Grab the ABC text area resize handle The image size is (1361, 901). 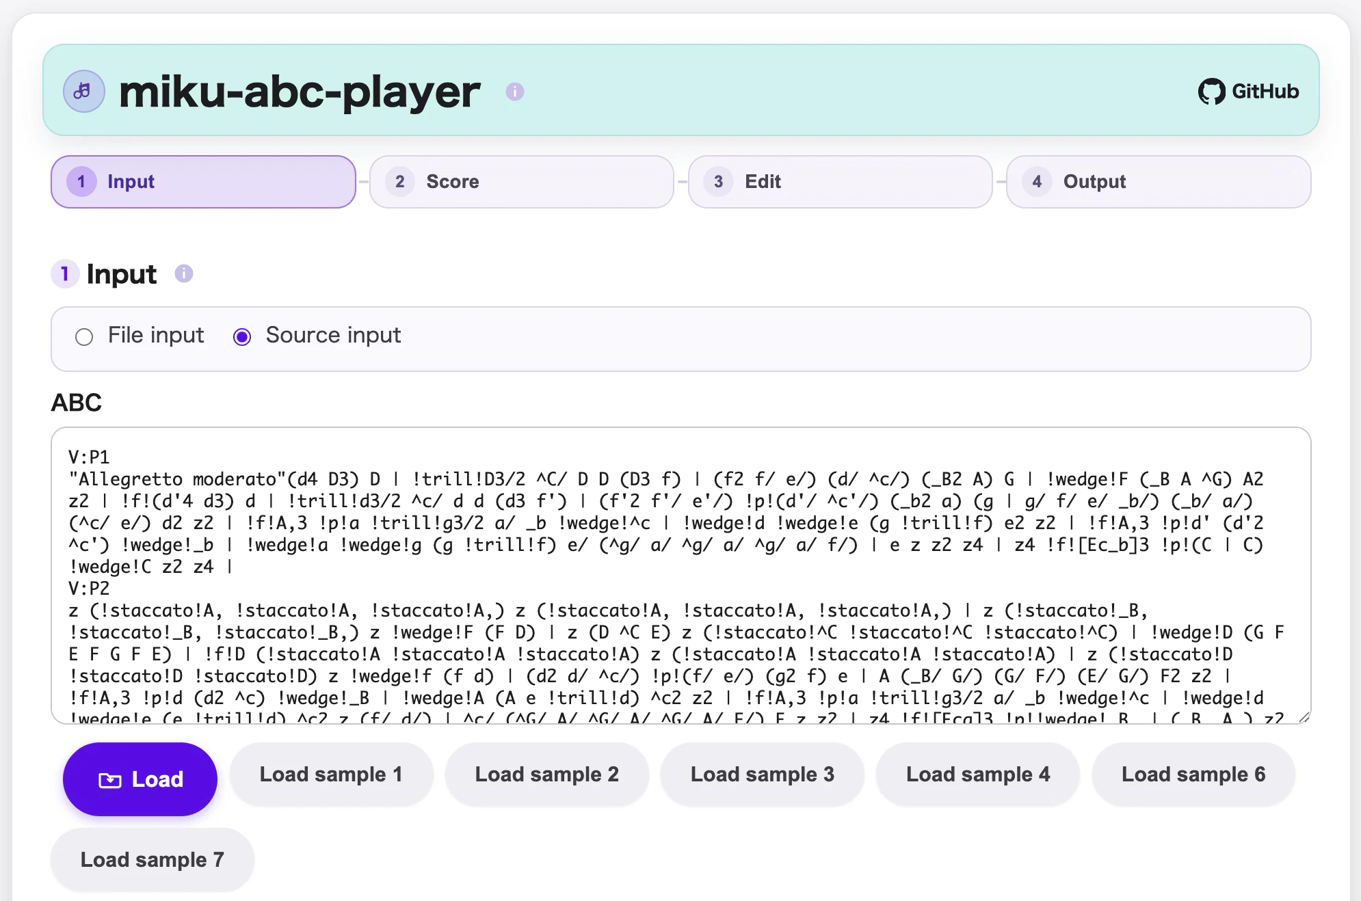tap(1304, 717)
